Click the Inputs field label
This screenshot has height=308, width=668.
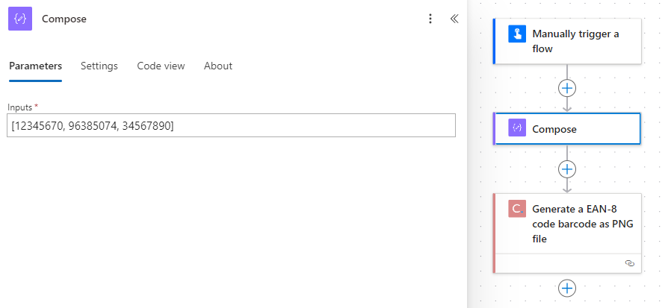[x=20, y=107]
